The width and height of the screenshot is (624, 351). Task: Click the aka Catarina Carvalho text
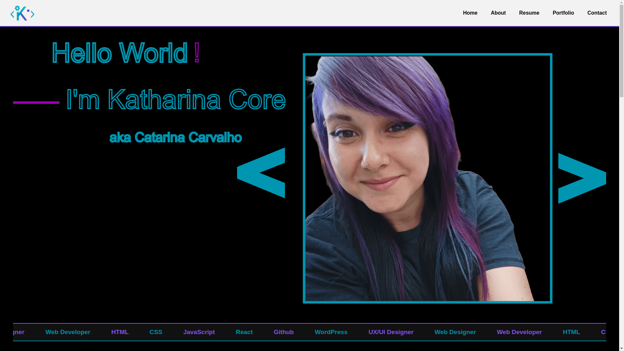(x=175, y=137)
